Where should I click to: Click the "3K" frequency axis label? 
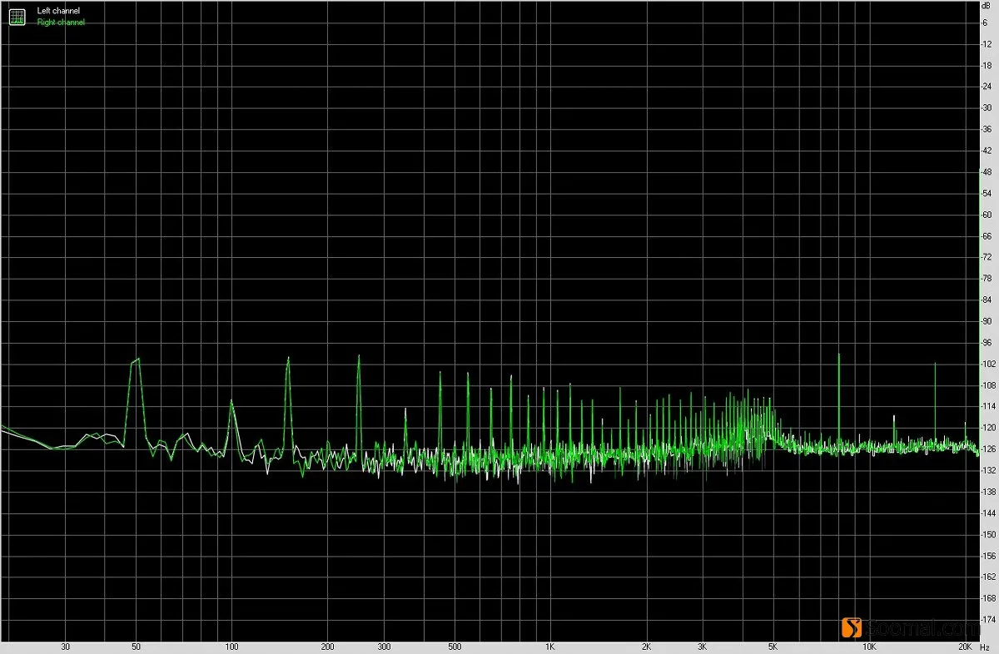point(702,647)
